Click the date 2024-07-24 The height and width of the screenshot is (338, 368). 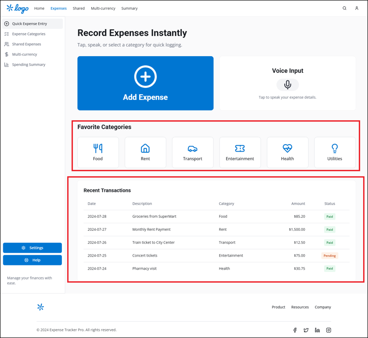point(97,269)
